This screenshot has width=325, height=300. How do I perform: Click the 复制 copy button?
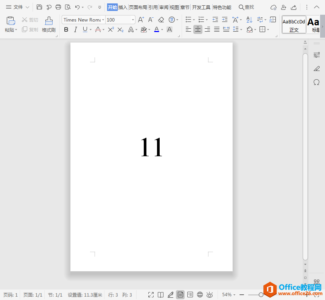click(x=30, y=29)
